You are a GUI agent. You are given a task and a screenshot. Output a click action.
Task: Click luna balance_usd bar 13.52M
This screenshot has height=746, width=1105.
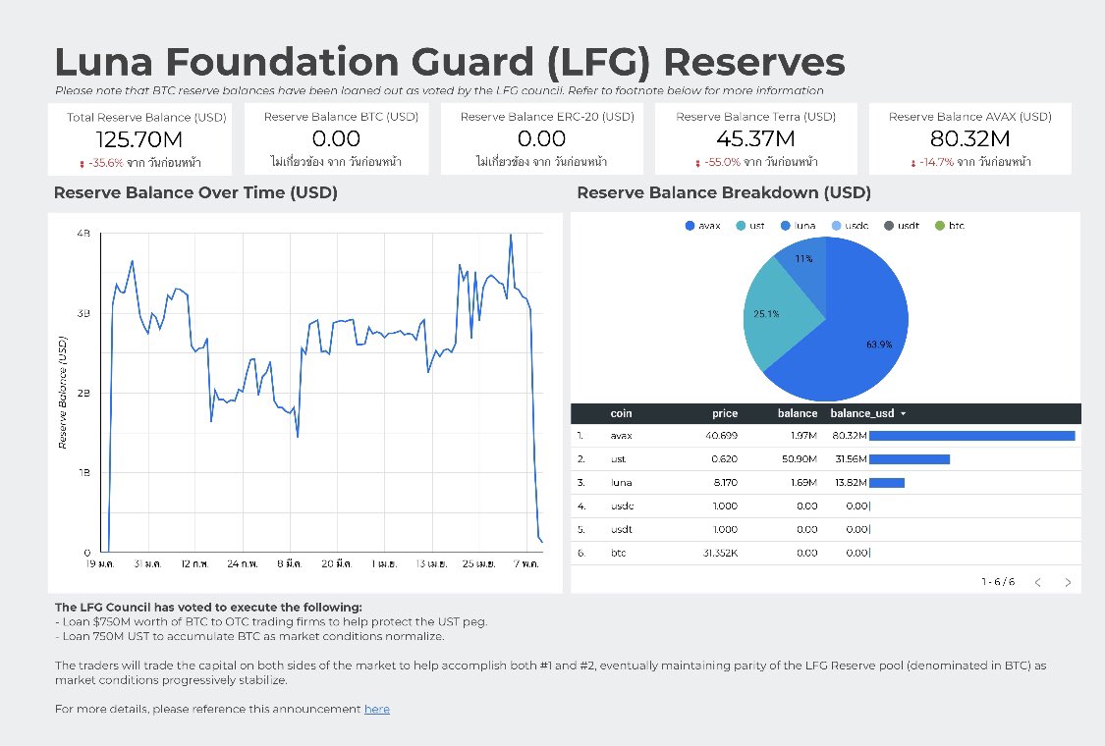887,483
